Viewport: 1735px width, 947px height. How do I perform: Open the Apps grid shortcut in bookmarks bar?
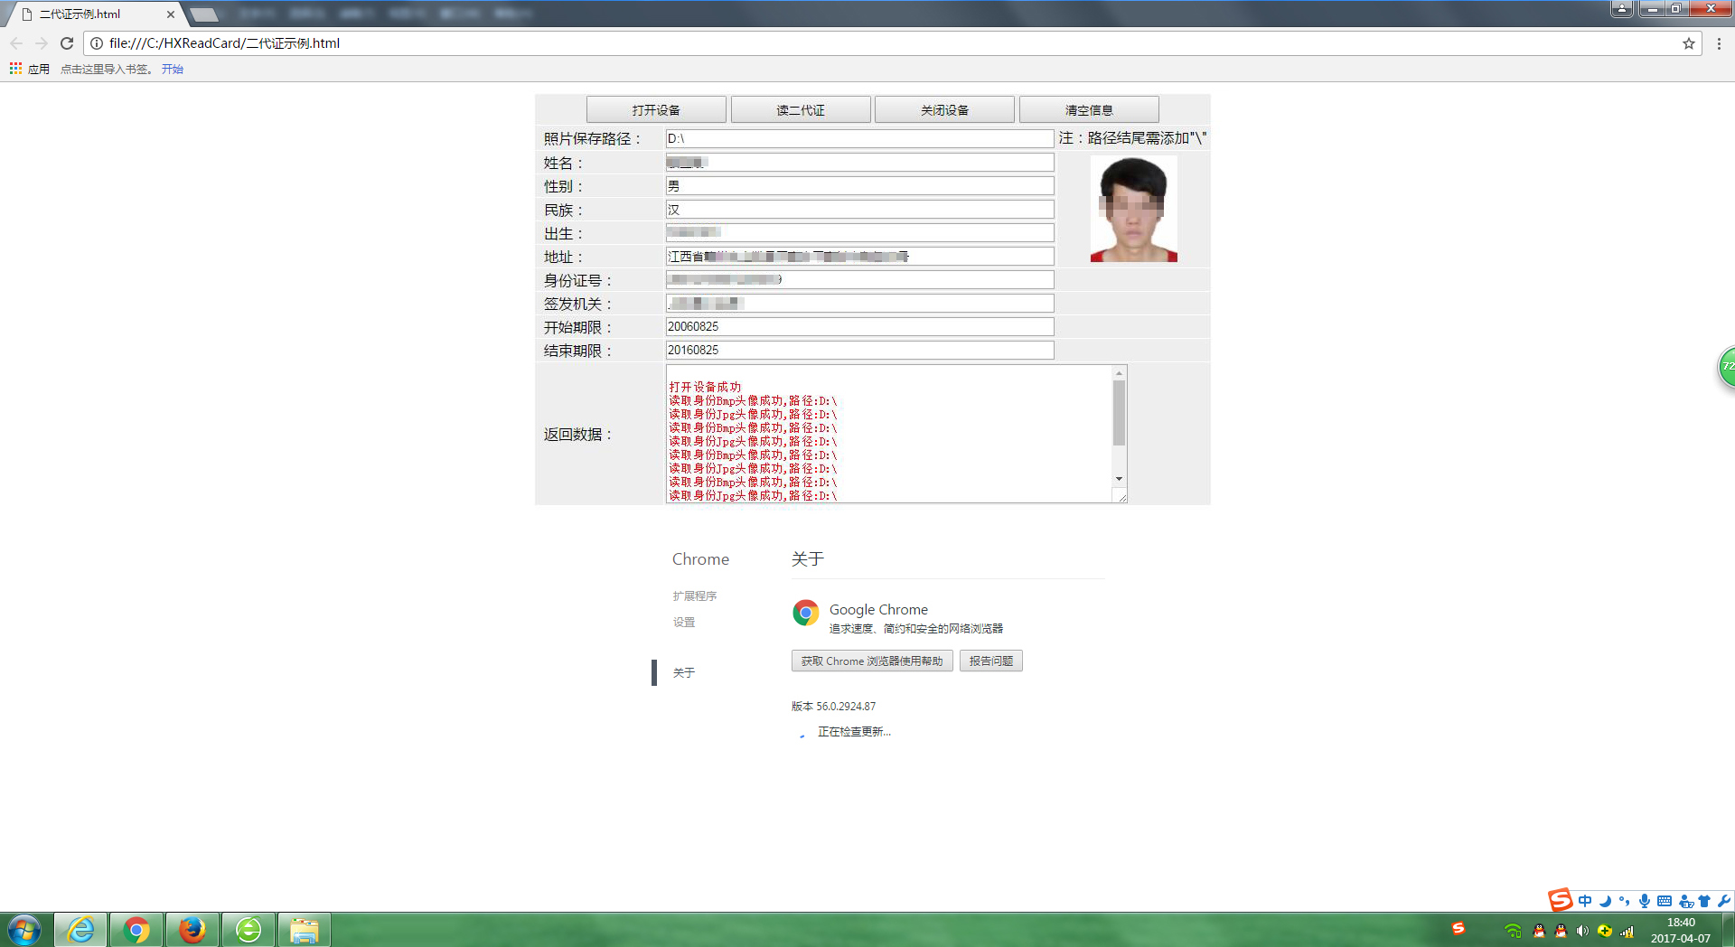tap(15, 69)
